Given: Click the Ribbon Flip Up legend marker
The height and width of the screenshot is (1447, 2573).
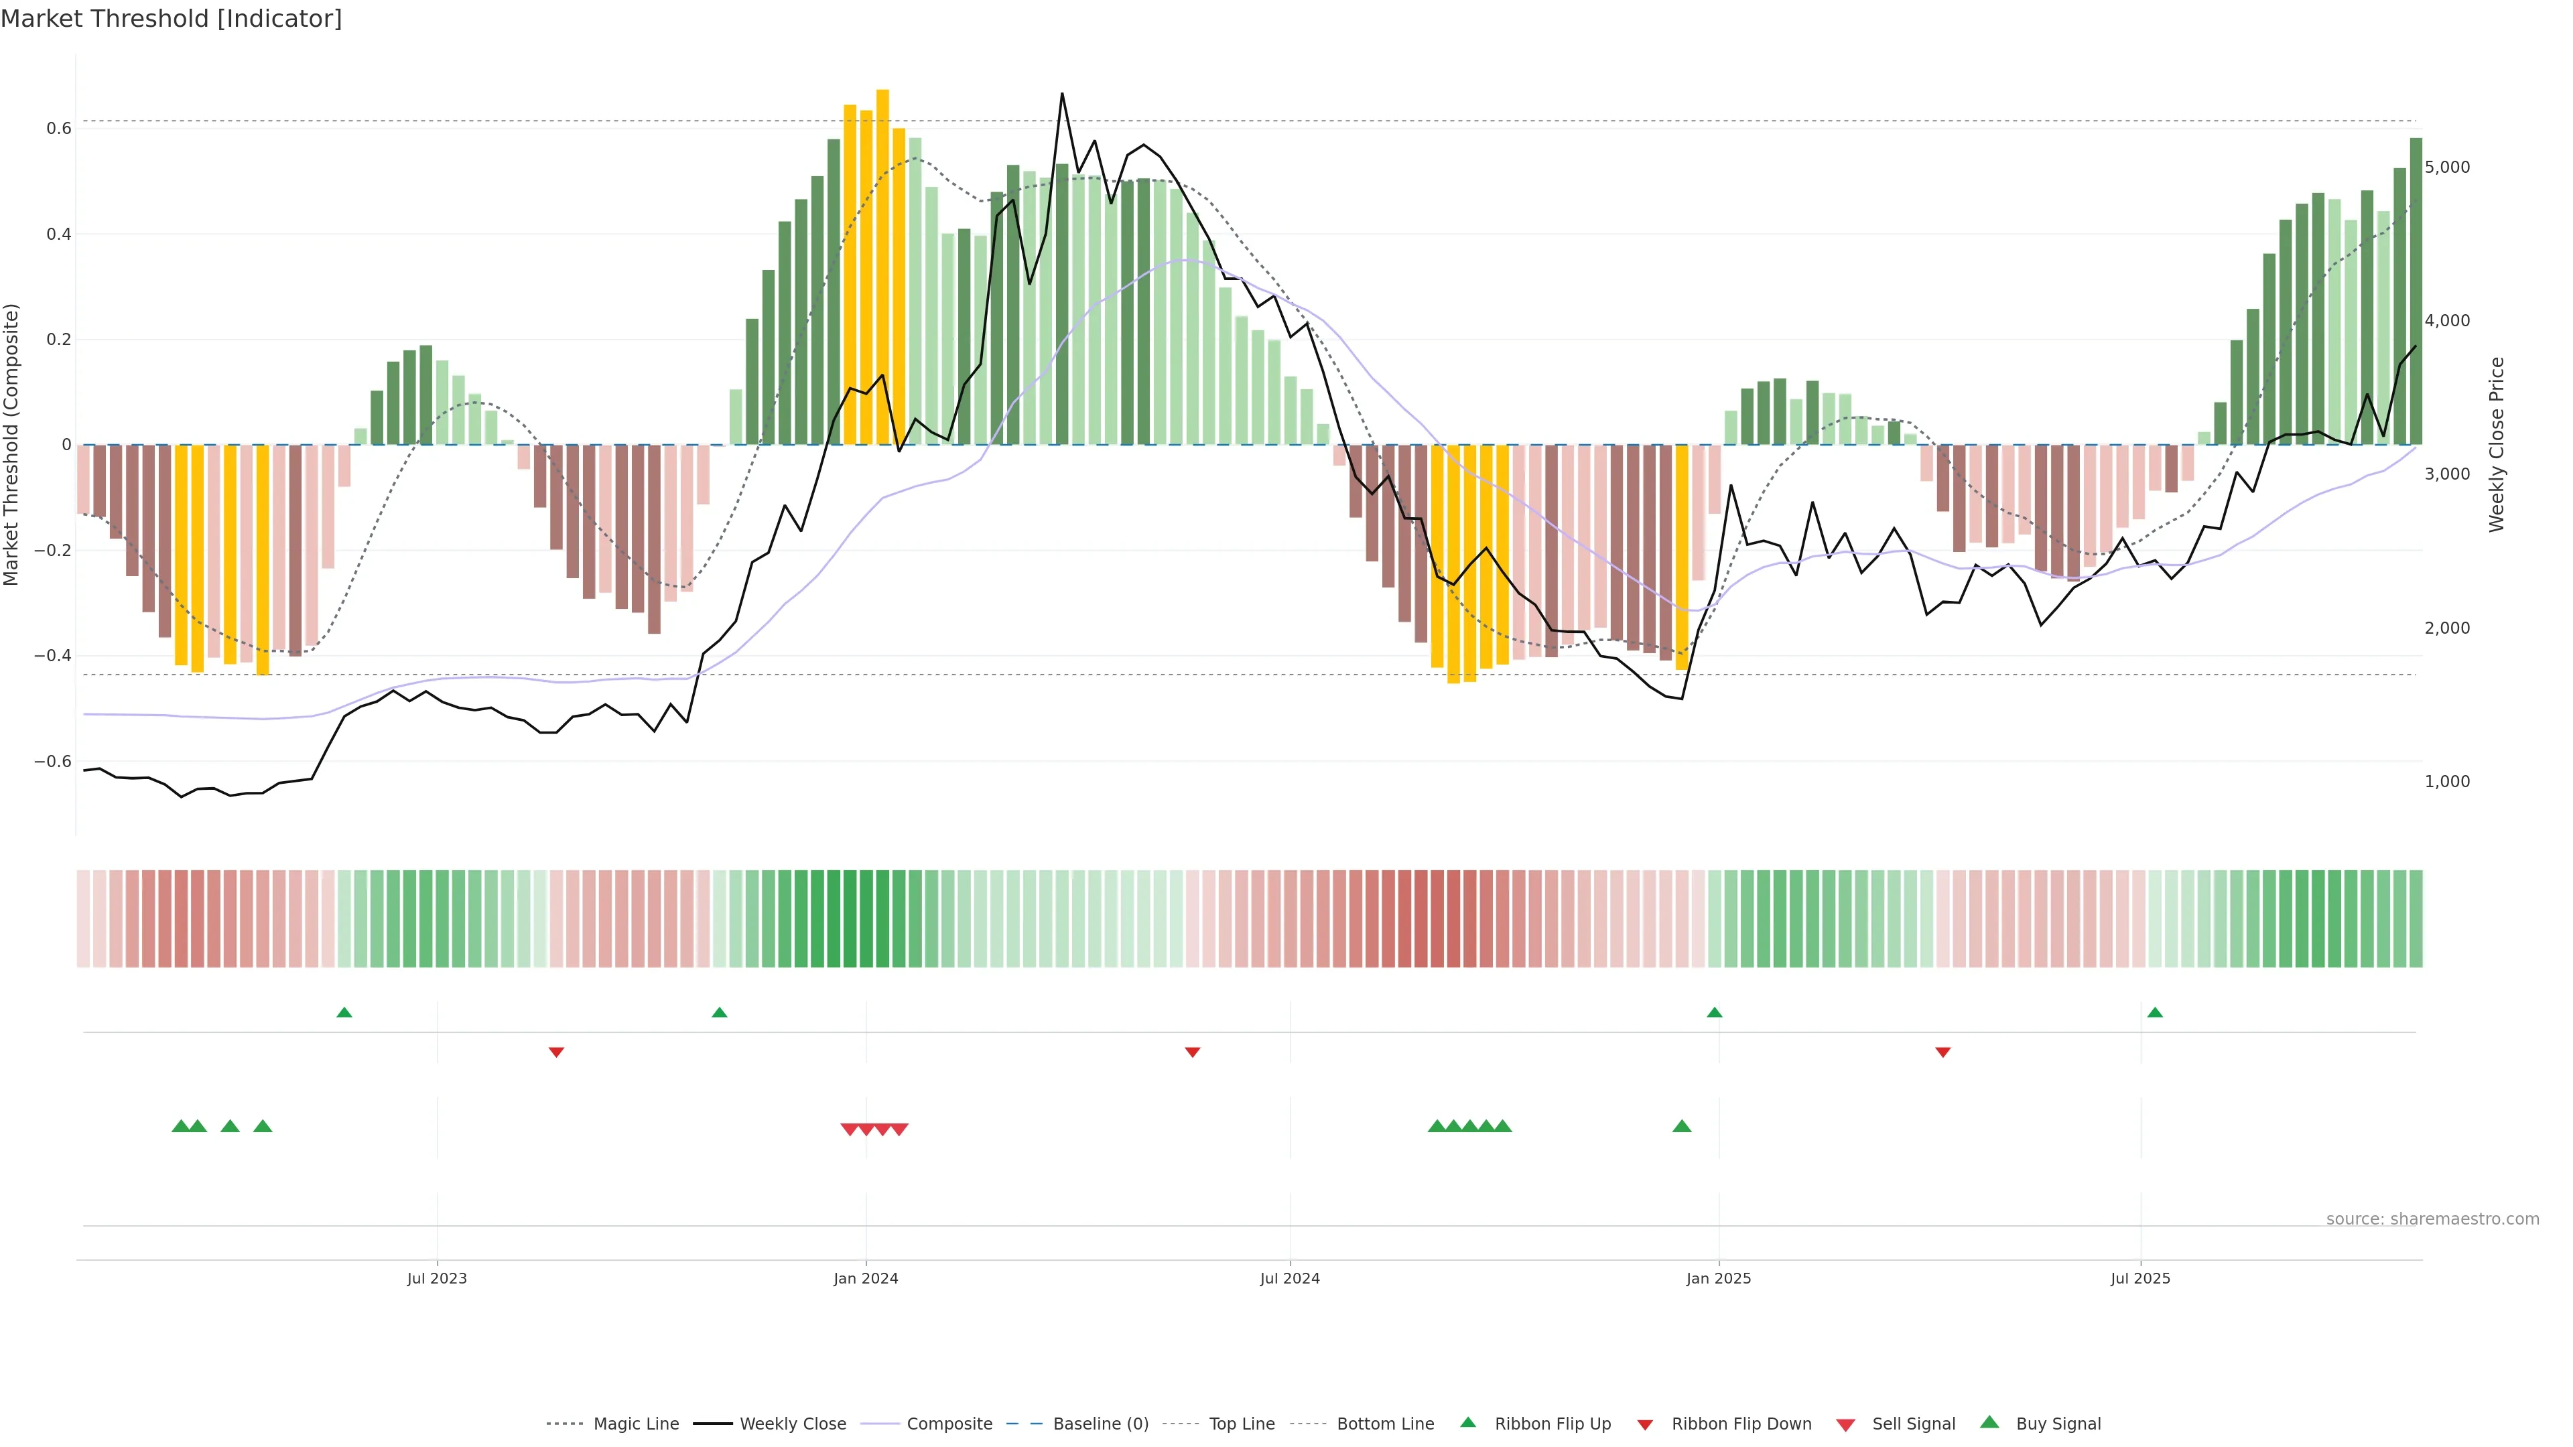Looking at the screenshot, I should pos(1467,1422).
